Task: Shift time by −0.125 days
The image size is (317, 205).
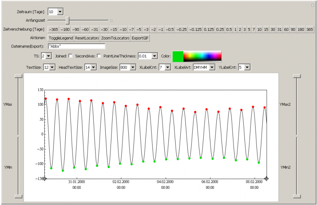Action: [195, 30]
